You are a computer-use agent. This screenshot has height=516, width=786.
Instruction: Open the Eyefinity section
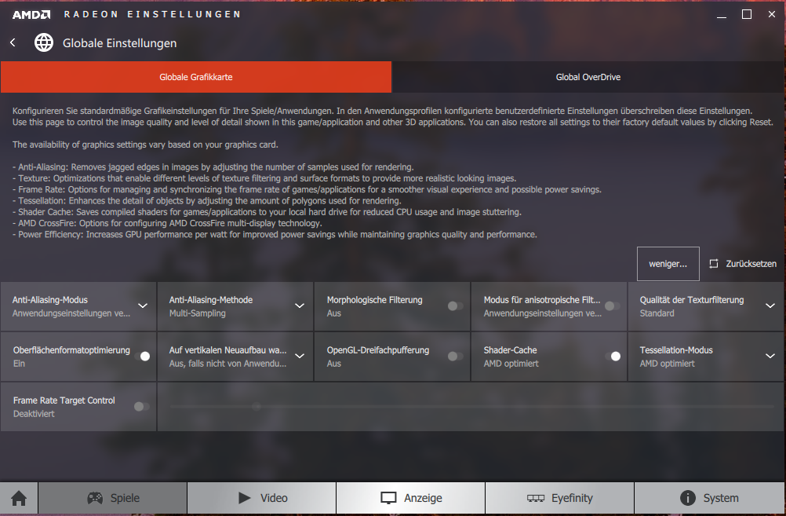tap(559, 498)
